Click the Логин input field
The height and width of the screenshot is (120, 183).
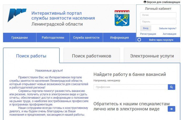tap(158, 15)
